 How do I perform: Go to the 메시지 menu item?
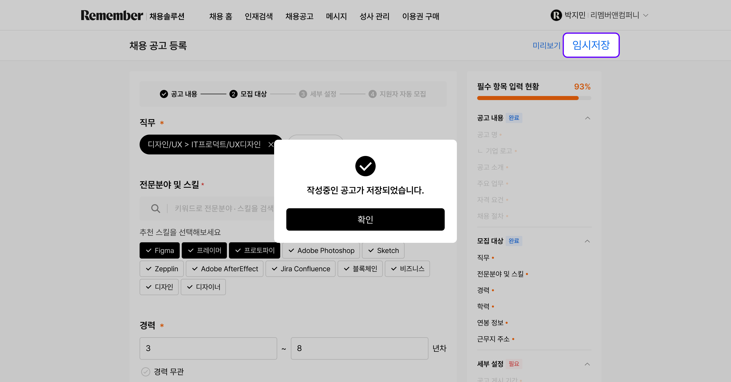pyautogui.click(x=336, y=16)
